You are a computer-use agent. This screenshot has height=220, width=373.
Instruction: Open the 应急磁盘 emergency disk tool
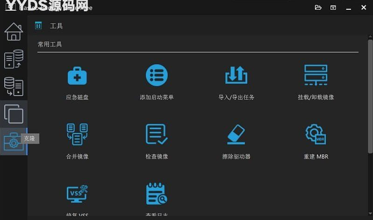point(77,75)
